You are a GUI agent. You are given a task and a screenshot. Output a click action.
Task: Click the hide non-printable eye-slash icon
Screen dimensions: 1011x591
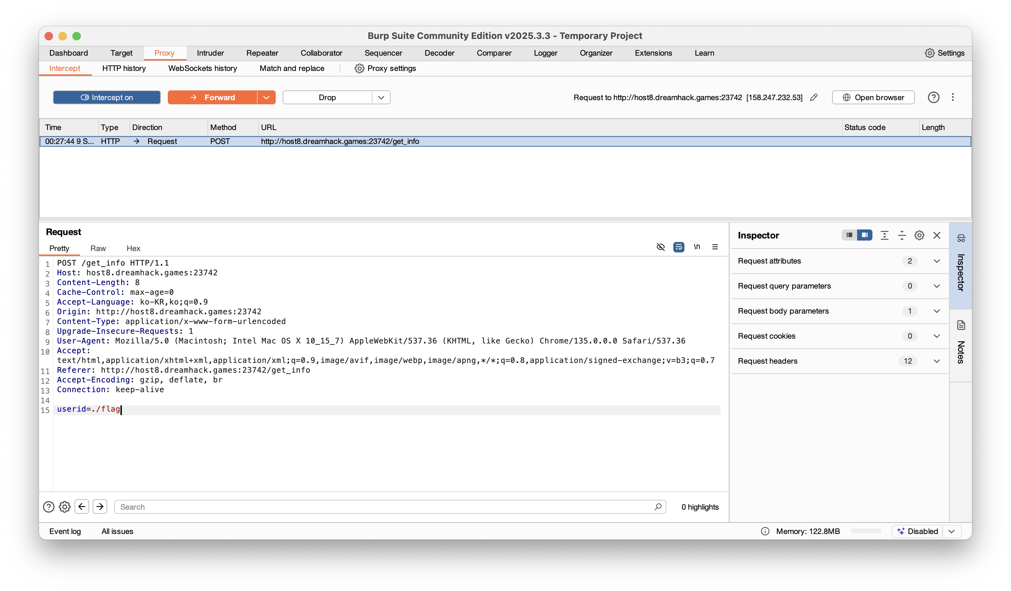(x=660, y=247)
